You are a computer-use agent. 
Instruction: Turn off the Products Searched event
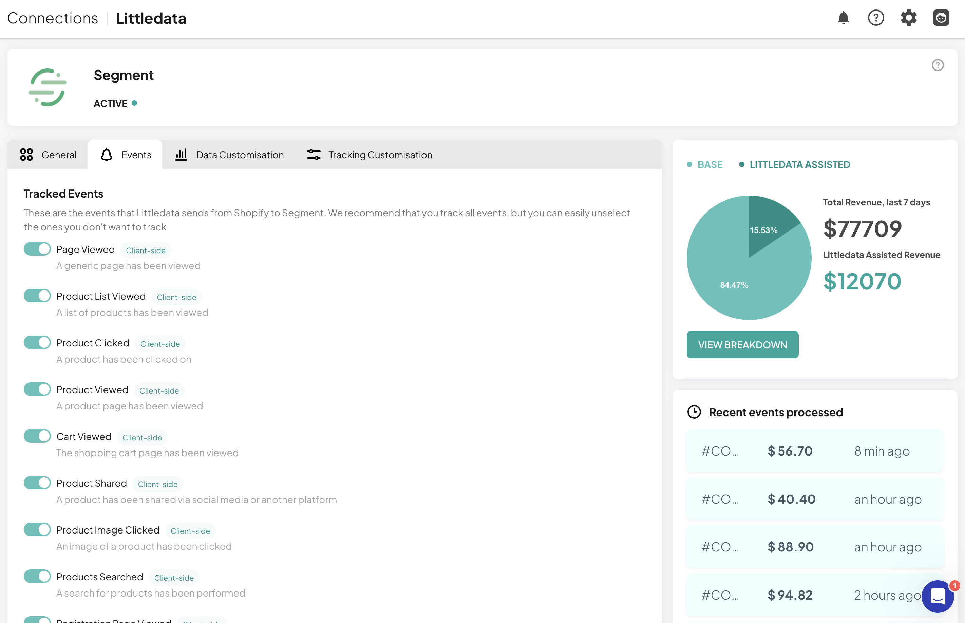(x=37, y=577)
